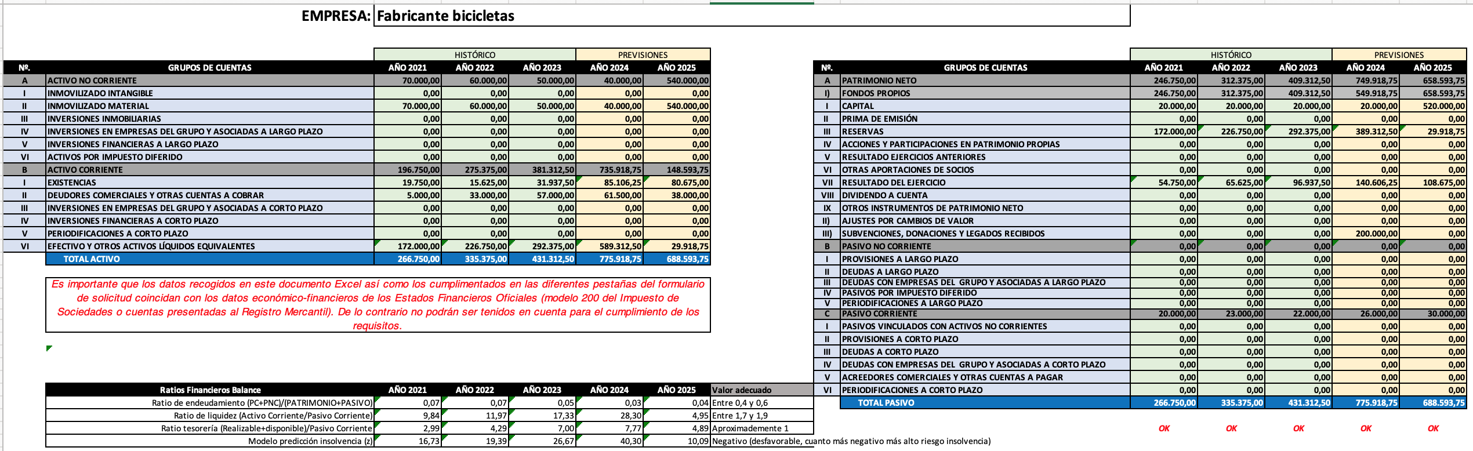Select the 'Ratios Financieros Balance' header cell
Viewport: 1473px width, 451px height.
(x=210, y=390)
